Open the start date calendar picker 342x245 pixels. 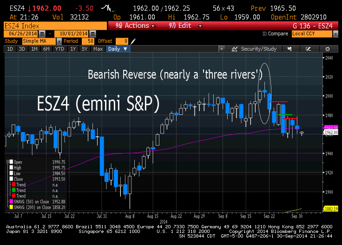point(42,34)
